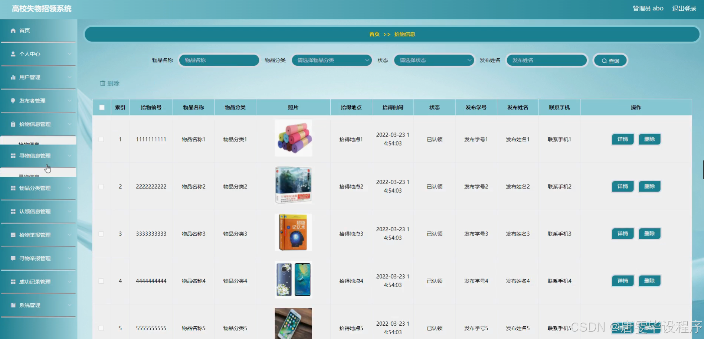704x339 pixels.
Task: Click the grid icon beside 物品分类管理
Action: (13, 188)
